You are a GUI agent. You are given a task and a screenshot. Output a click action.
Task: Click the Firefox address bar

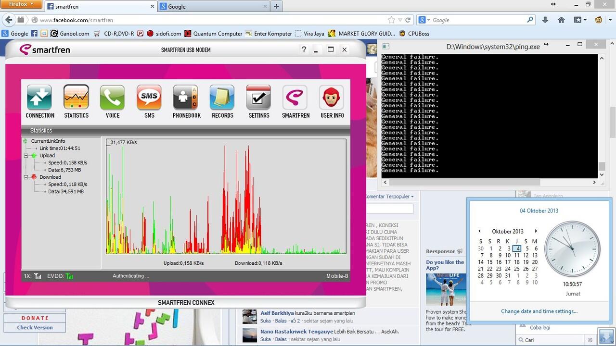coord(212,20)
